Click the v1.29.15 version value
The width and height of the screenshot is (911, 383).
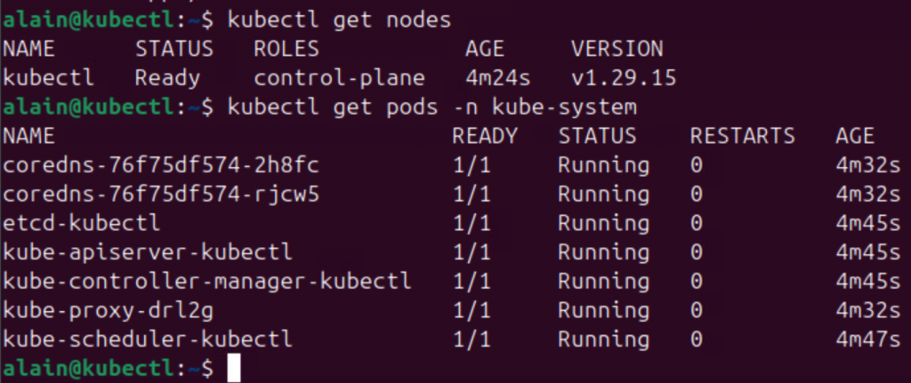624,78
